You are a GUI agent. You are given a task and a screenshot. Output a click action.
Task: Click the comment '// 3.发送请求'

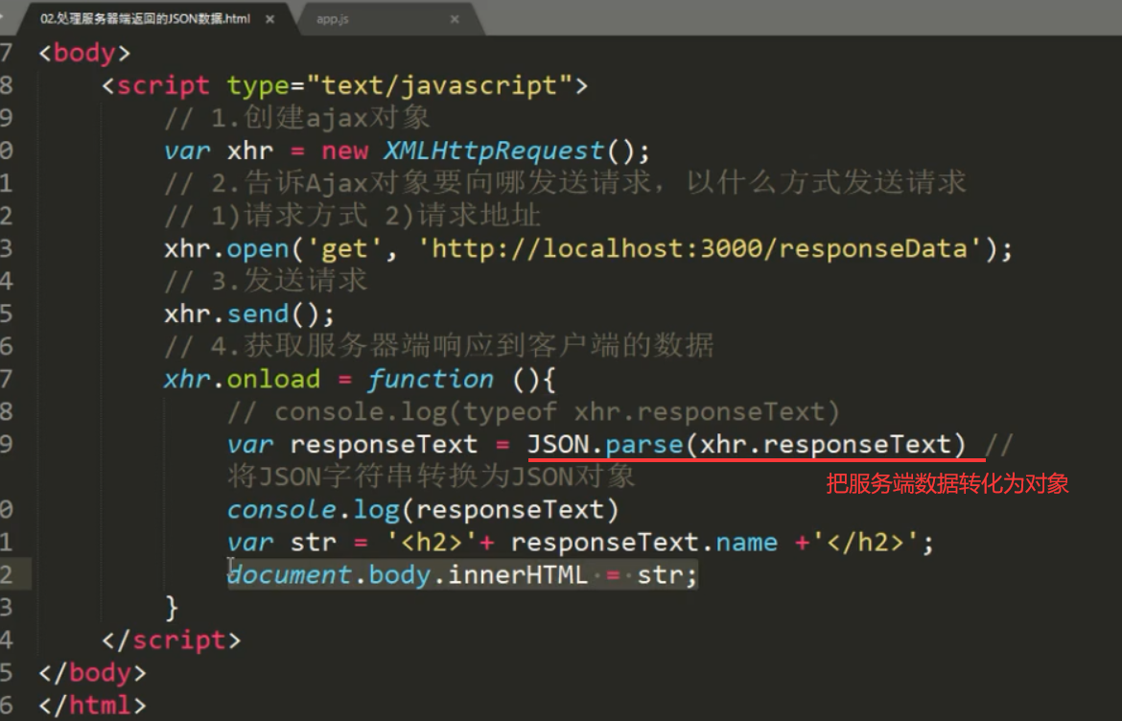click(266, 281)
